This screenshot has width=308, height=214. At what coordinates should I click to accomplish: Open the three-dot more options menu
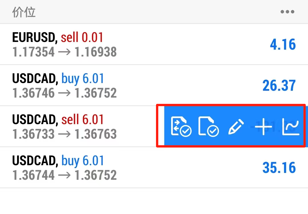coord(287,12)
